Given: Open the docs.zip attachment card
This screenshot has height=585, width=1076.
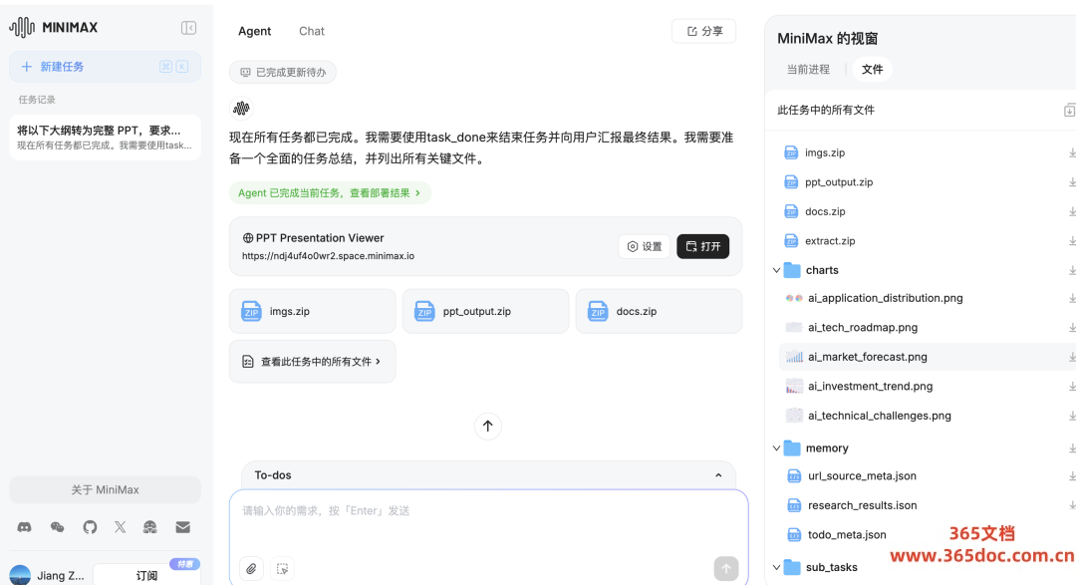Looking at the screenshot, I should coord(659,311).
